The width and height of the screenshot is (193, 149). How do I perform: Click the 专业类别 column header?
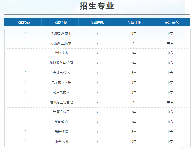pyautogui.click(x=97, y=22)
